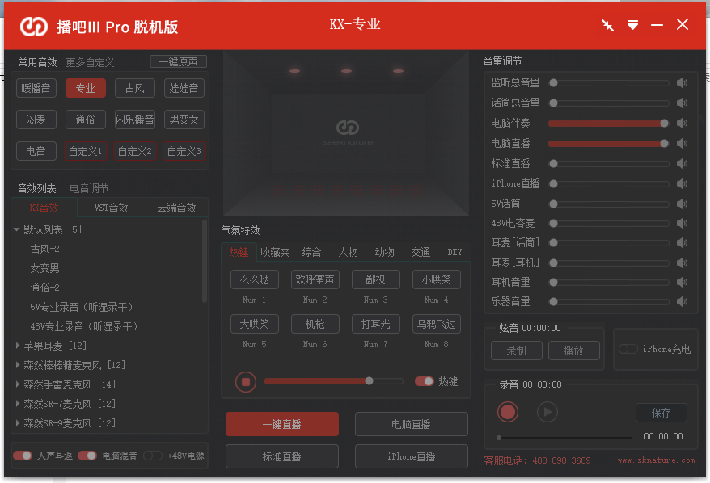Enable the +48V电源 switch
The width and height of the screenshot is (710, 483).
click(153, 456)
